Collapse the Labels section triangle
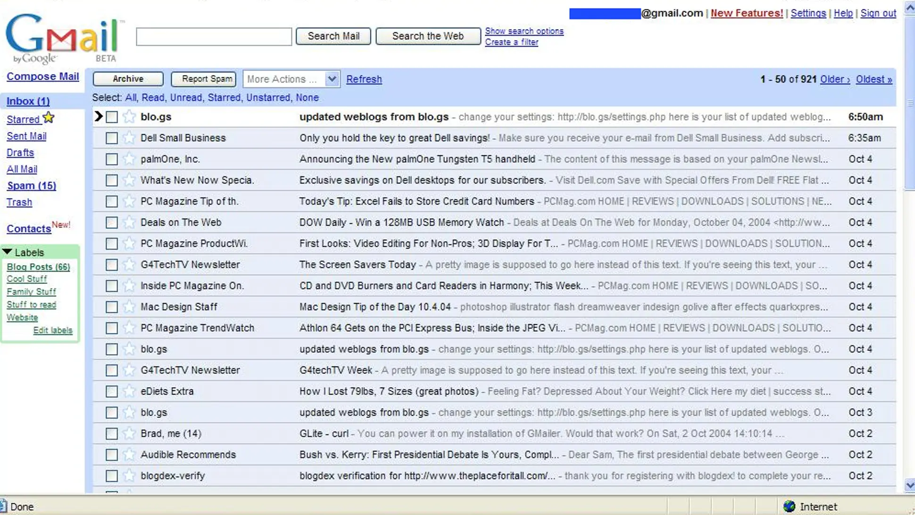This screenshot has width=915, height=515. coord(8,252)
